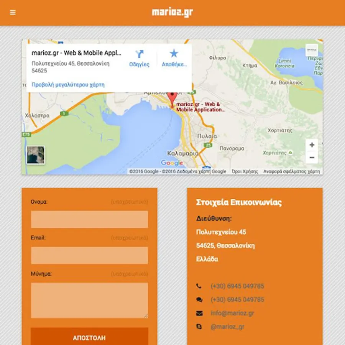345x345 pixels.
Task: Click the Limni Koroneia lake label
Action: [x=284, y=63]
